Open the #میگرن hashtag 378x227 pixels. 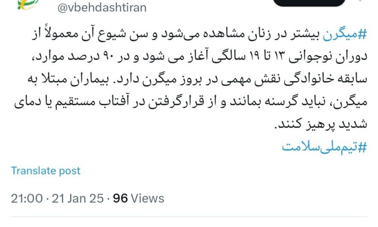pos(345,34)
